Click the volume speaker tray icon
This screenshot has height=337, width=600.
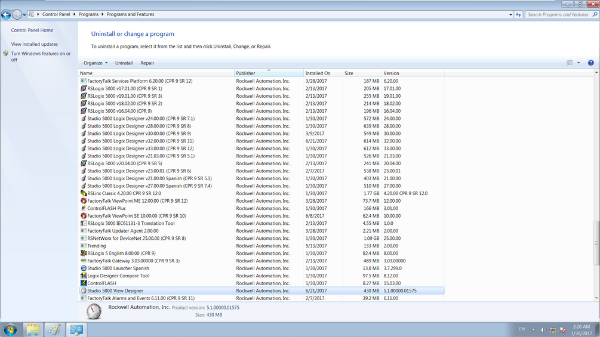tap(543, 330)
